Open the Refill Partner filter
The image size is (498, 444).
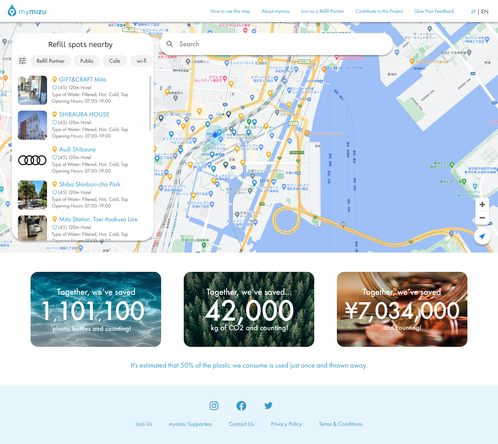click(50, 61)
